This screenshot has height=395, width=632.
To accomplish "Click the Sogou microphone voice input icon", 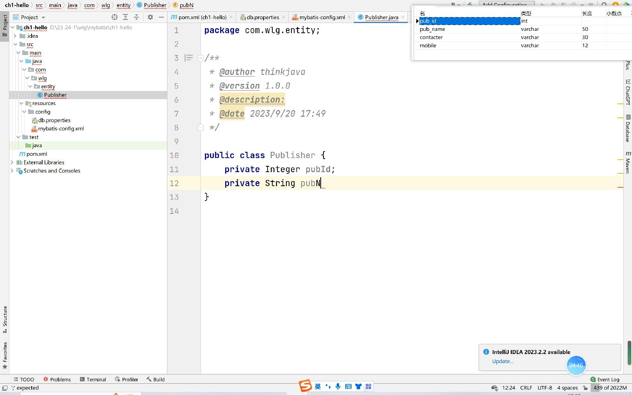I will tap(338, 386).
